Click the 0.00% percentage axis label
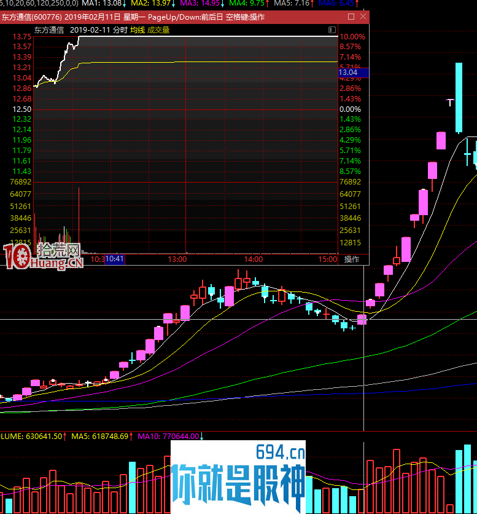This screenshot has width=477, height=514. click(350, 109)
